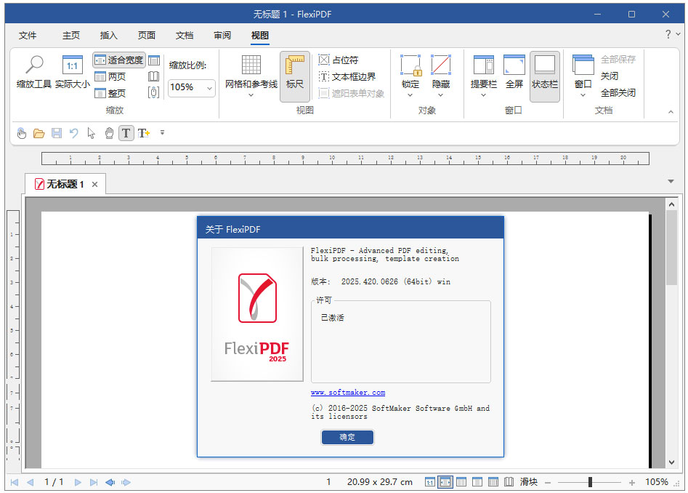Click 全部关闭 close all documents
The height and width of the screenshot is (493, 688).
click(x=618, y=92)
